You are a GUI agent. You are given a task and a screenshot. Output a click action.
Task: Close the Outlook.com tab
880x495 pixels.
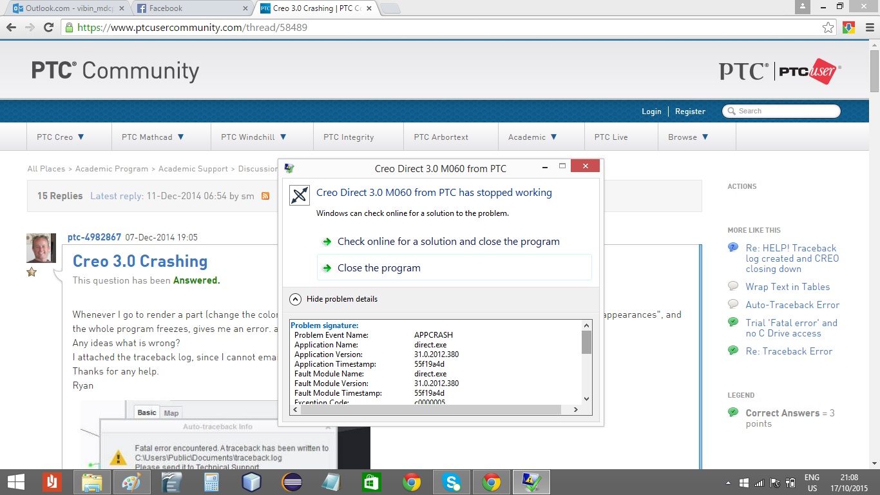122,8
